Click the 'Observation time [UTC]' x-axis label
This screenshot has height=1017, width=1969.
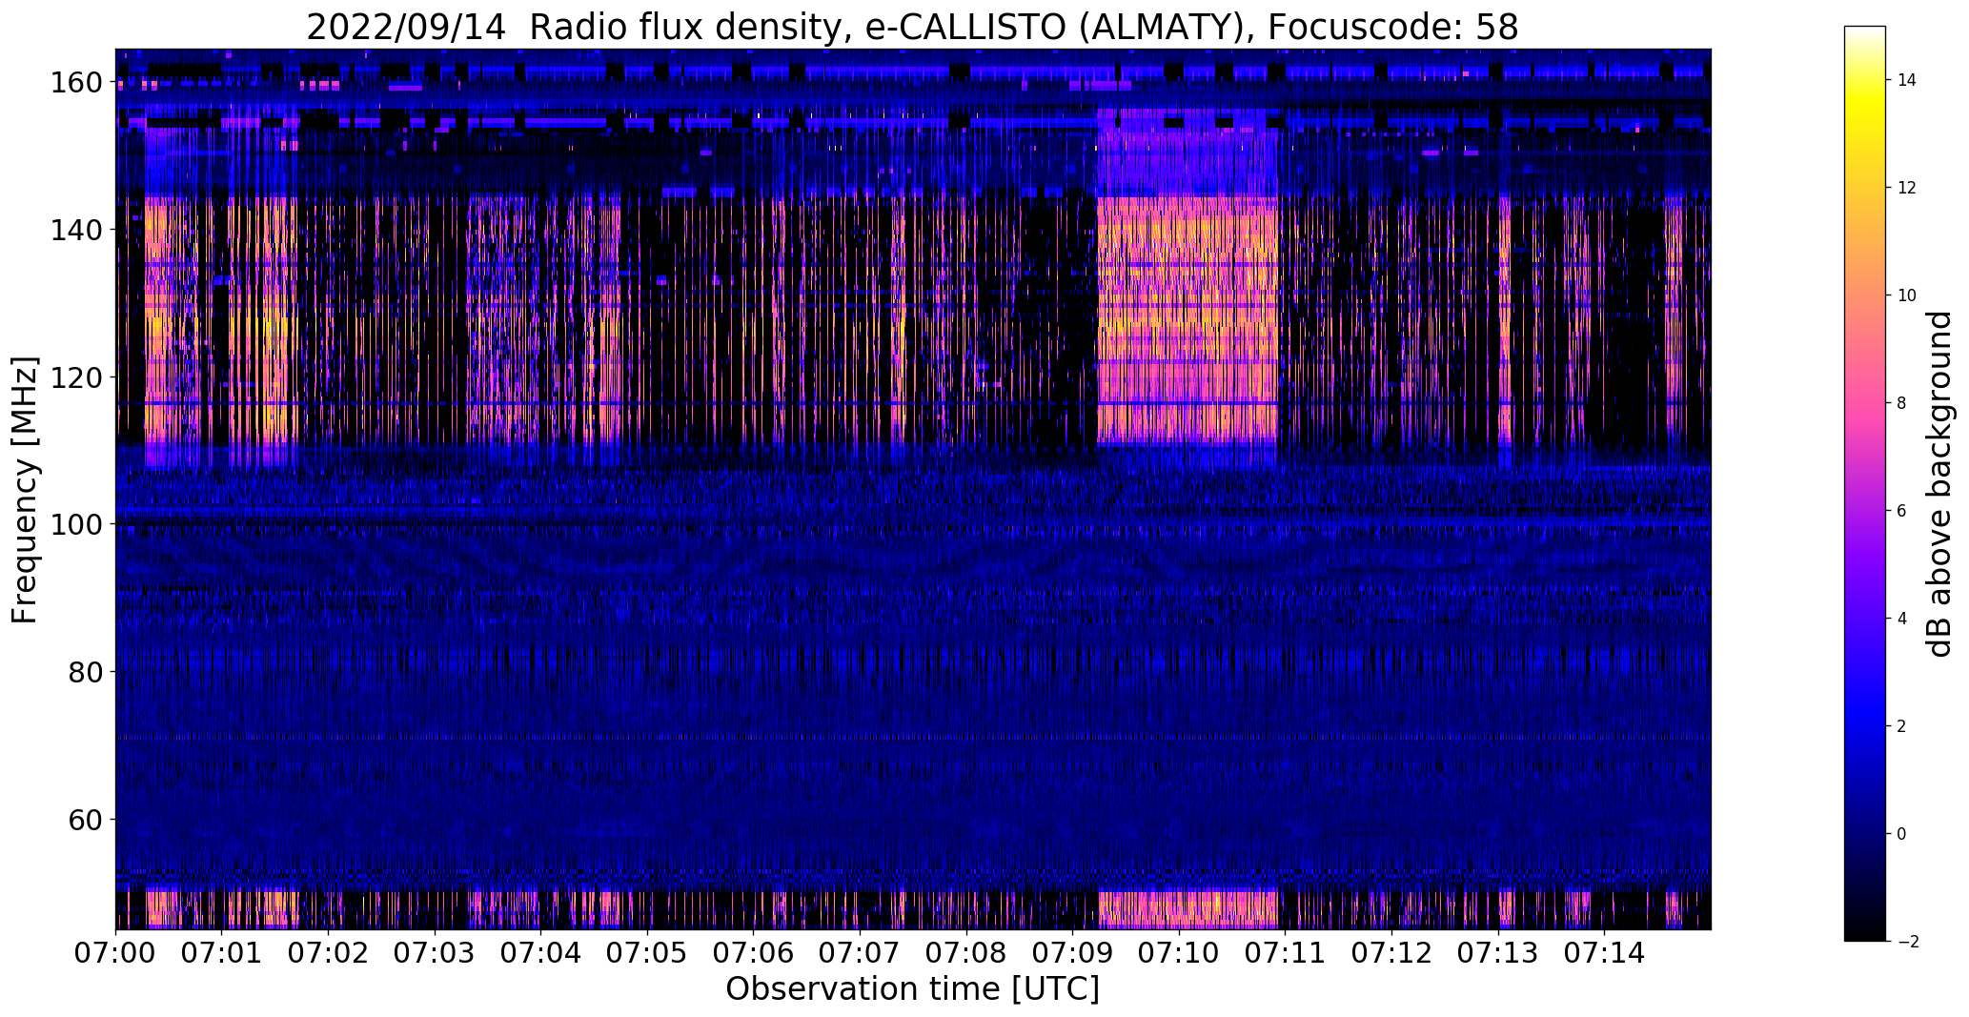tap(912, 989)
